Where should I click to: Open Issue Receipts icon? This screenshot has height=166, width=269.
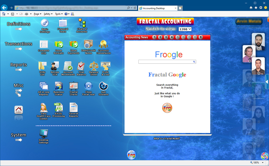point(58,44)
